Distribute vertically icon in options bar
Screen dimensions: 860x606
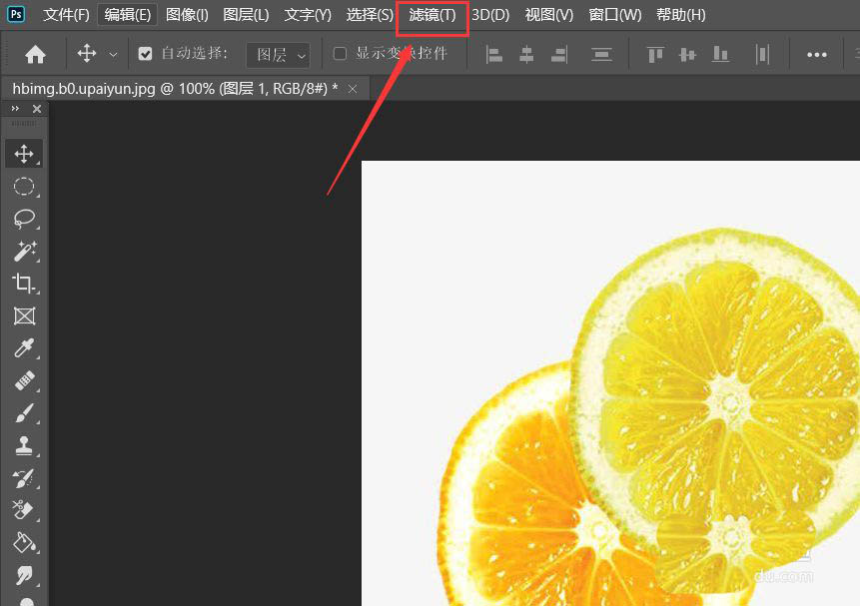tap(601, 54)
